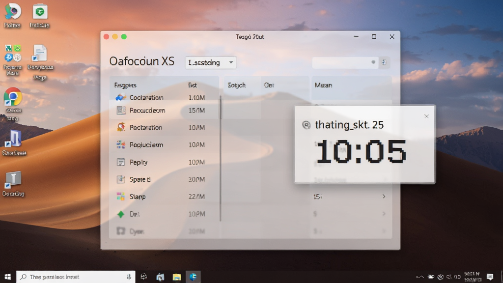503x283 pixels.
Task: Select the Stanp row text
Action: point(138,197)
